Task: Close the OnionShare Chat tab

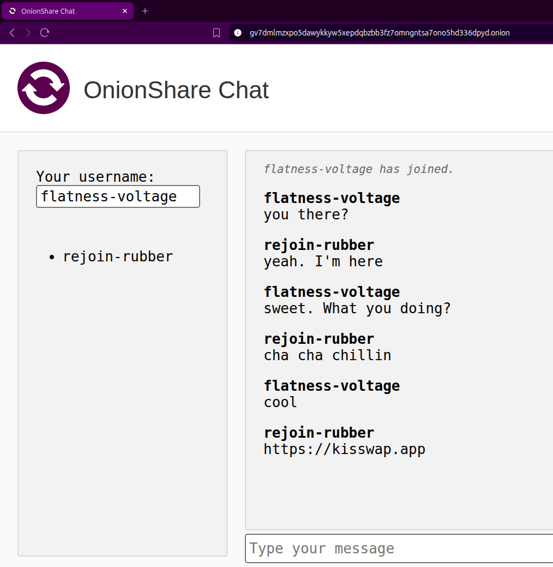Action: pos(125,11)
